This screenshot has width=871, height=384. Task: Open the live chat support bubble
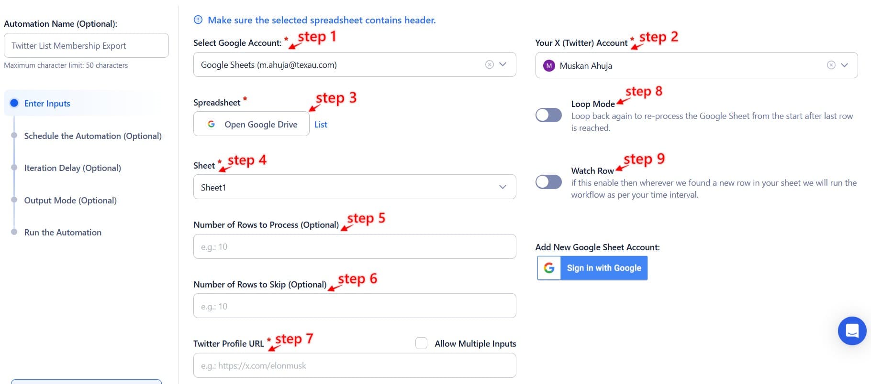pyautogui.click(x=852, y=331)
